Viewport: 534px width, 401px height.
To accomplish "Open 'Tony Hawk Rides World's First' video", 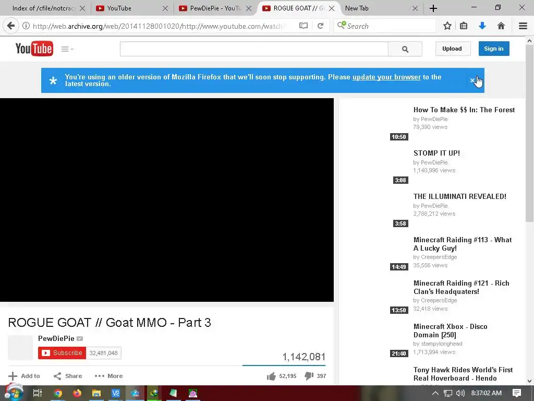I will [463, 374].
